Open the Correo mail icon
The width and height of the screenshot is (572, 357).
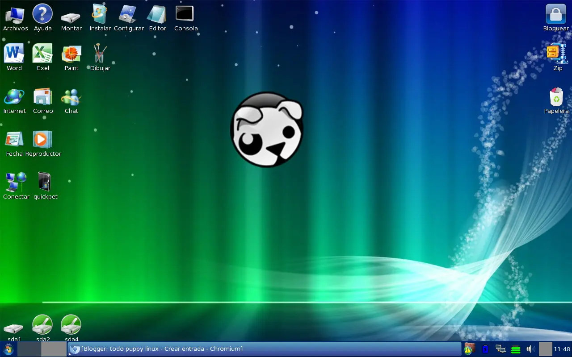(x=43, y=97)
